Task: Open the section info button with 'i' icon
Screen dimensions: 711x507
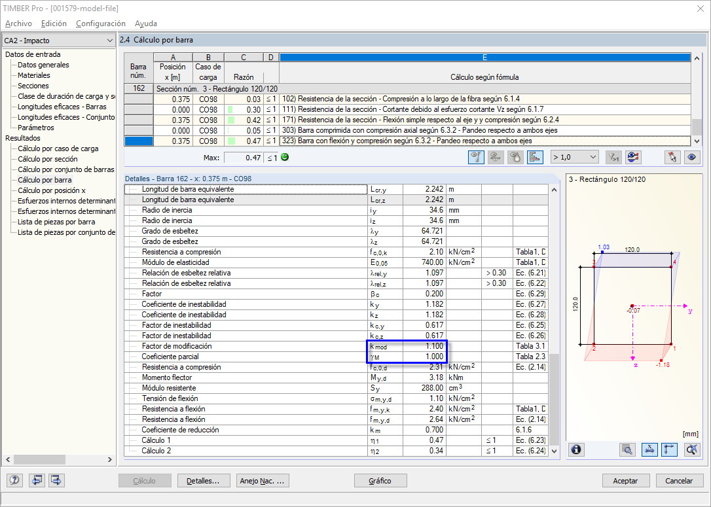Action: [x=576, y=449]
